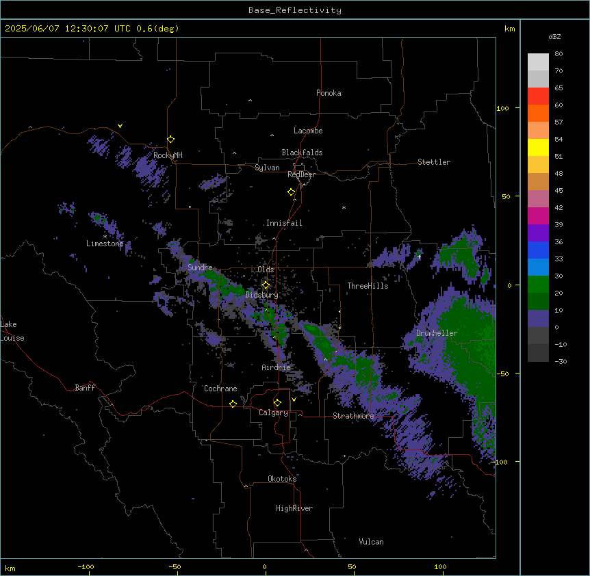Click the HighRiver city label
The image size is (590, 576).
coord(294,508)
